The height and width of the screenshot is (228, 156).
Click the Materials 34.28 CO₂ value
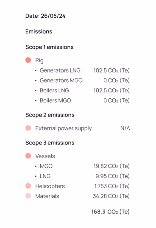[111, 196]
